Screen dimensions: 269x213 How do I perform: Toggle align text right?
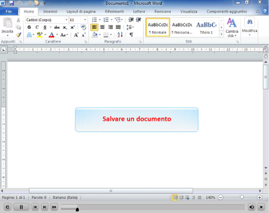tap(110, 27)
